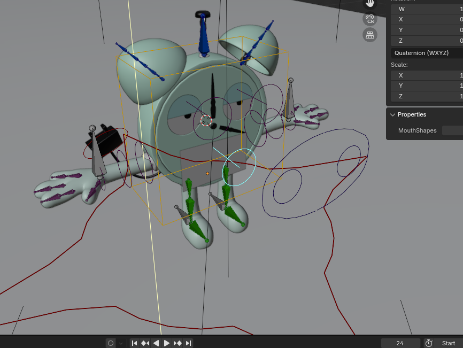
Task: Click the rotation X value field
Action: click(427, 19)
